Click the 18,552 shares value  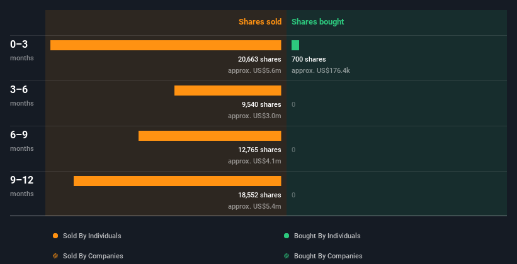(259, 195)
